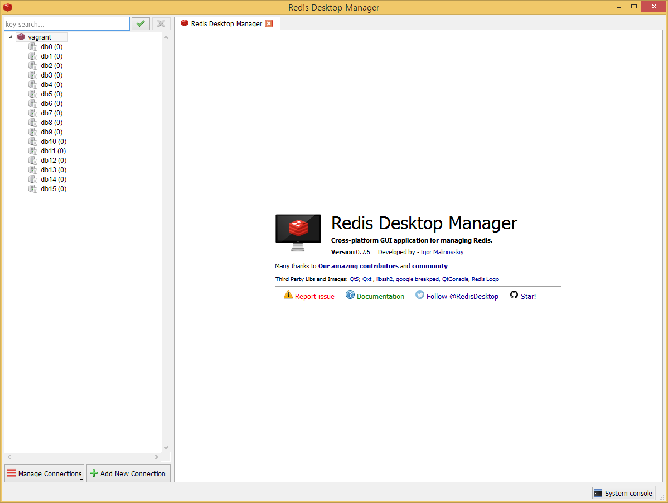Click the yellow warning triangle icon

(288, 295)
